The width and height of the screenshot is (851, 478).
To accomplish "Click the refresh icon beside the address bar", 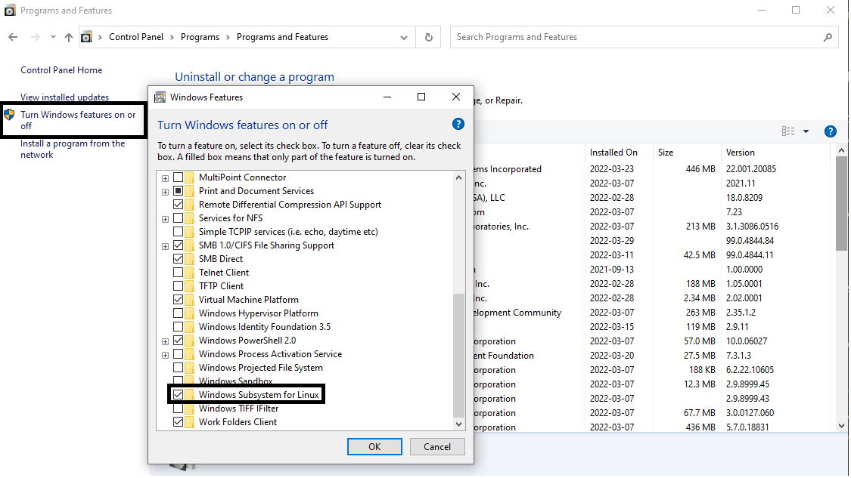I will click(429, 36).
